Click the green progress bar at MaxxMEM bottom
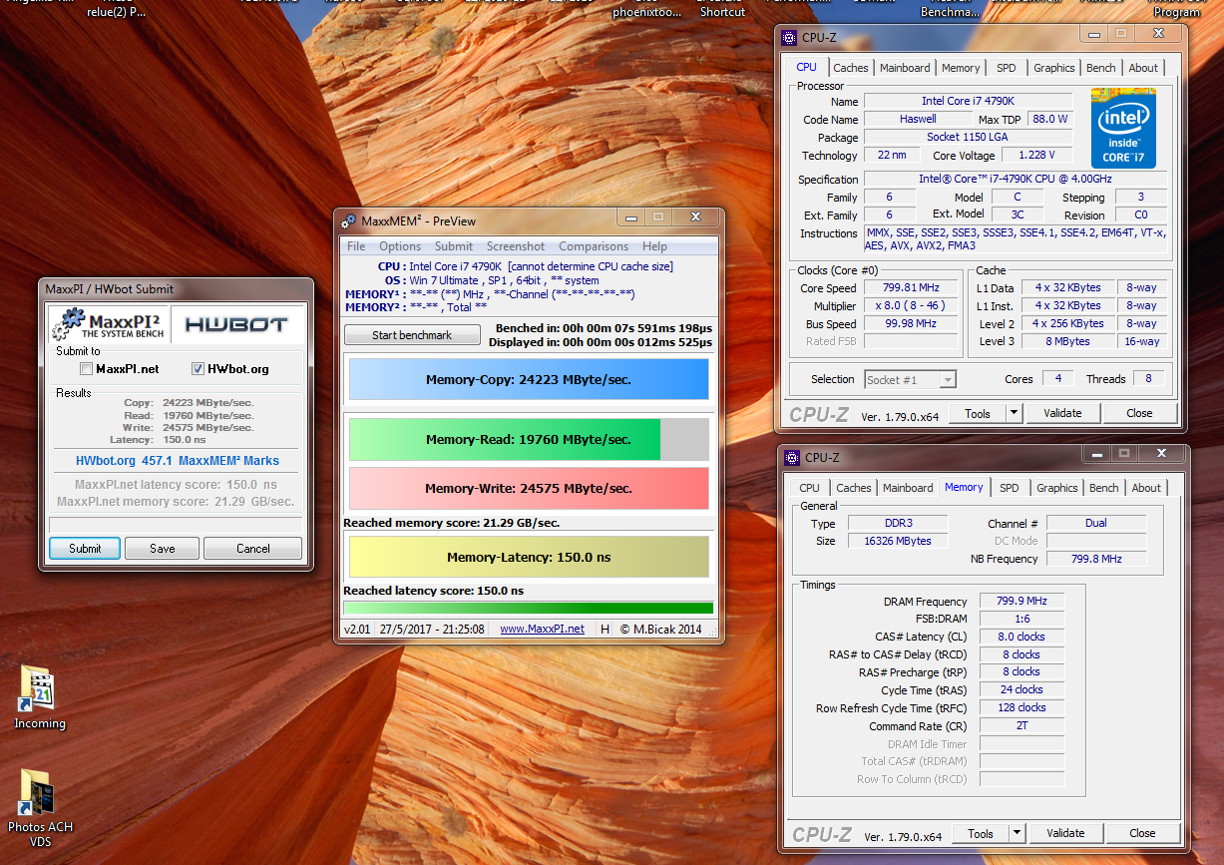1224x865 pixels. [x=529, y=608]
